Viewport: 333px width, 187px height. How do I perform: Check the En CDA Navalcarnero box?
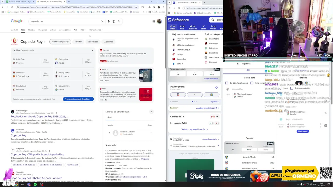click(x=227, y=83)
